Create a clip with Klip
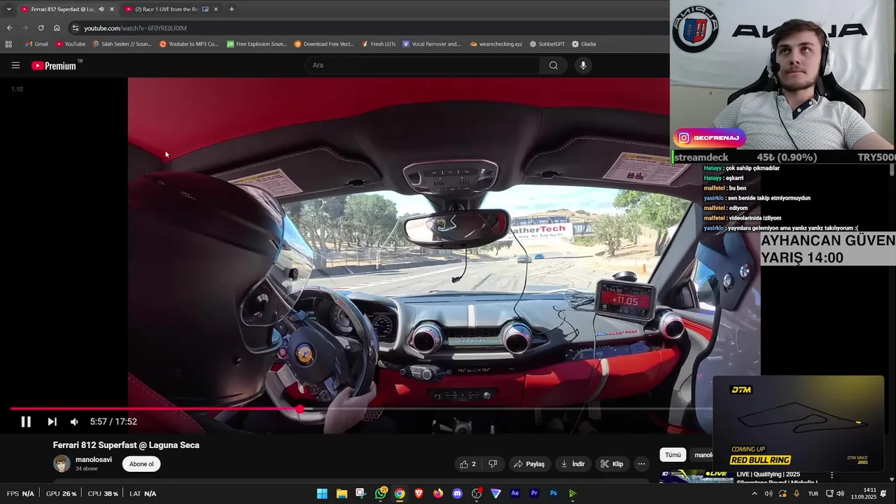 (x=611, y=464)
